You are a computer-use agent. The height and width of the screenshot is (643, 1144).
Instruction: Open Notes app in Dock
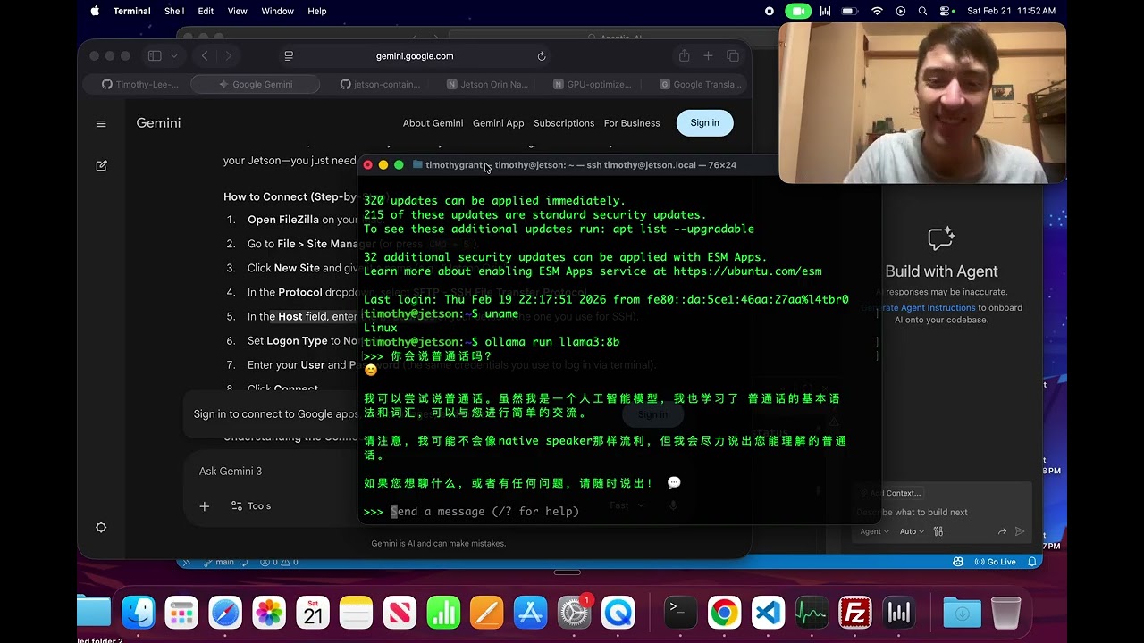pyautogui.click(x=356, y=613)
